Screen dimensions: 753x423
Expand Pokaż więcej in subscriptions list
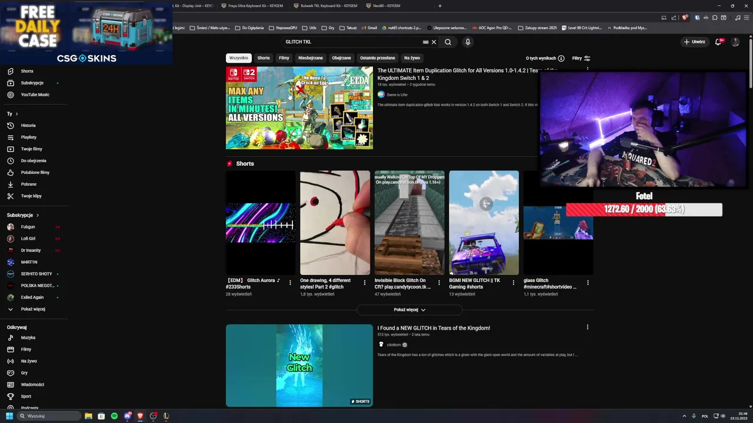coord(33,309)
